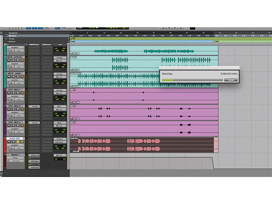Toggle TrackInput monitoring on KEYS - JUNO

click(13, 77)
